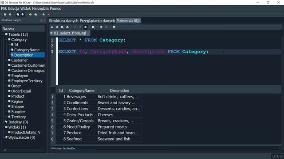Collapse the Widoki (1) tree node
The height and width of the screenshot is (159, 284).
coord(3,127)
